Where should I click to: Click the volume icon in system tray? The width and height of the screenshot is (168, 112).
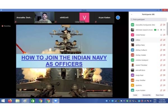[151, 101]
